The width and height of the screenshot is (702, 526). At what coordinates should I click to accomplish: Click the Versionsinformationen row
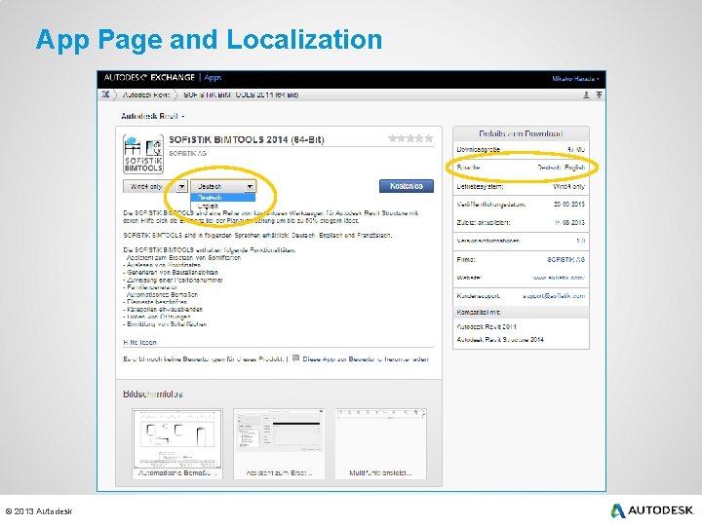pyautogui.click(x=521, y=242)
